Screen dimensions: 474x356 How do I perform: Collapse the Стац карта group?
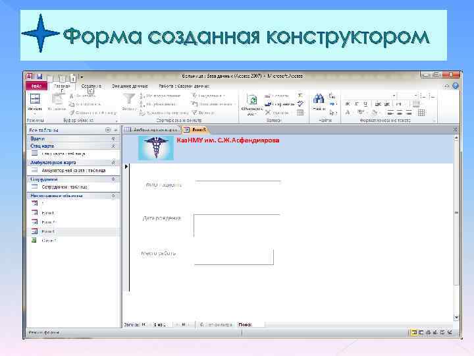pos(113,146)
